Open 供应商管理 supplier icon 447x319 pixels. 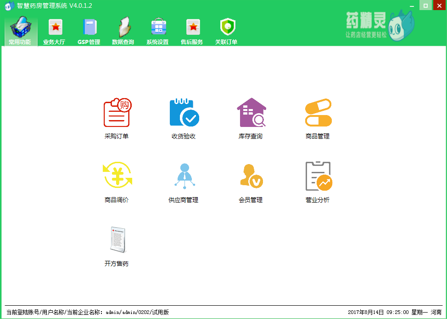(x=184, y=176)
